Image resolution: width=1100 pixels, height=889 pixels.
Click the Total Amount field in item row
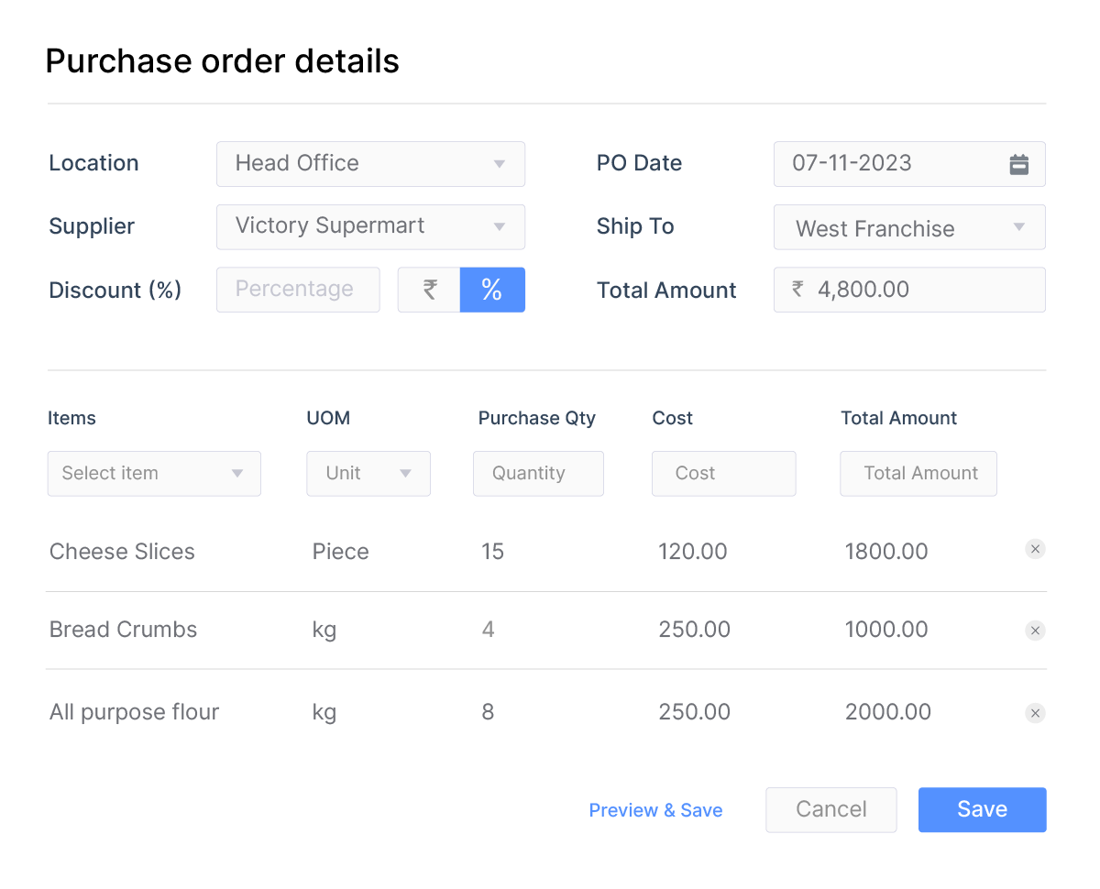click(x=918, y=473)
